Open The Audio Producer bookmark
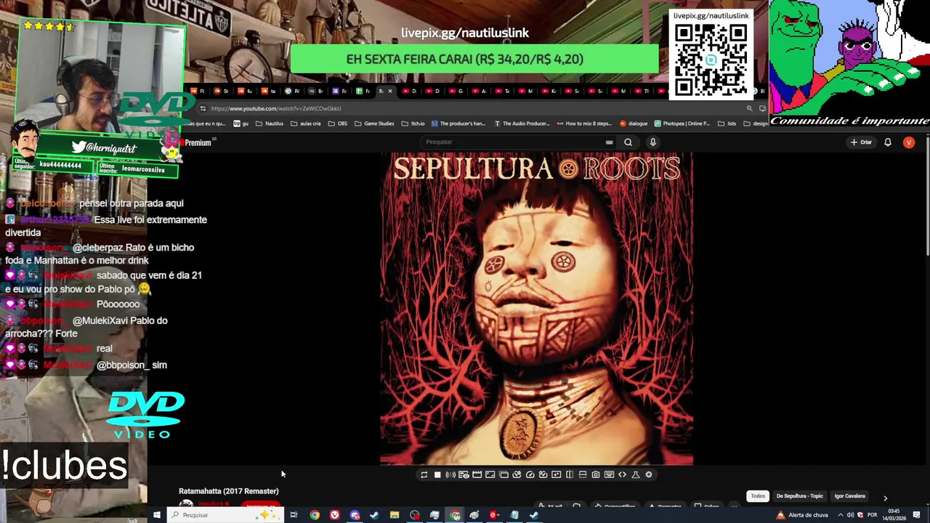 pos(522,123)
